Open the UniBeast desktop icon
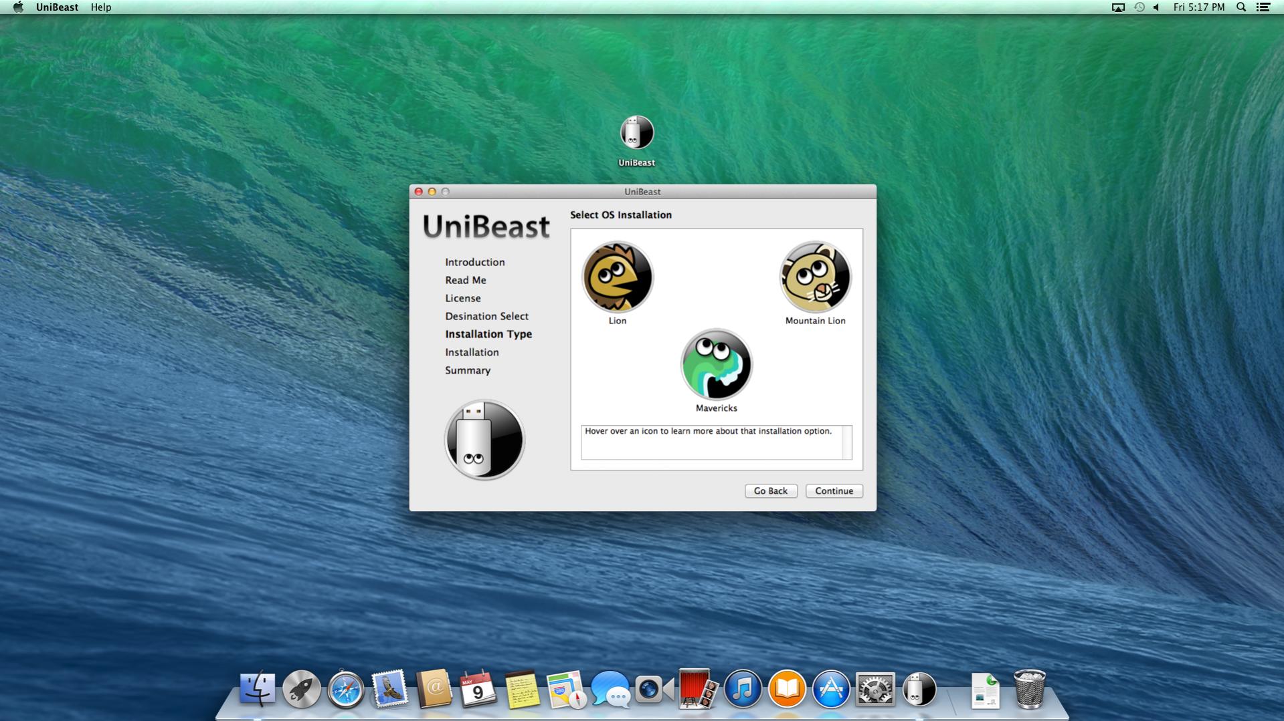Image resolution: width=1284 pixels, height=721 pixels. [x=636, y=132]
